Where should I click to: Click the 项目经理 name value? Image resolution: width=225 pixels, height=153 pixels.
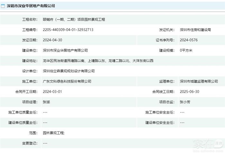click(46, 102)
